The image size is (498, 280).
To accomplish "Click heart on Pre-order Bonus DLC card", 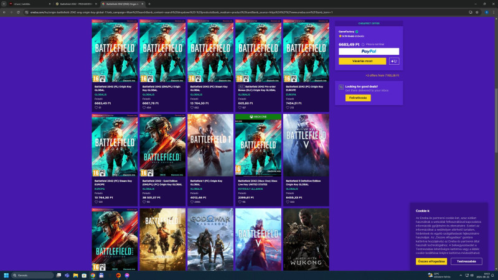I will point(240,108).
